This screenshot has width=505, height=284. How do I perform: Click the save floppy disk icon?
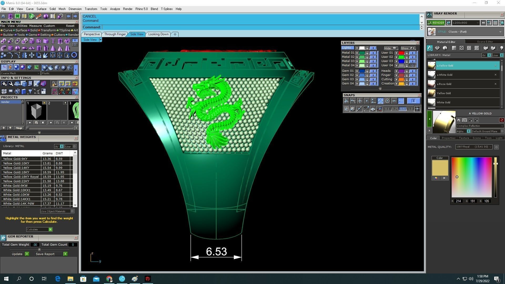(3, 16)
